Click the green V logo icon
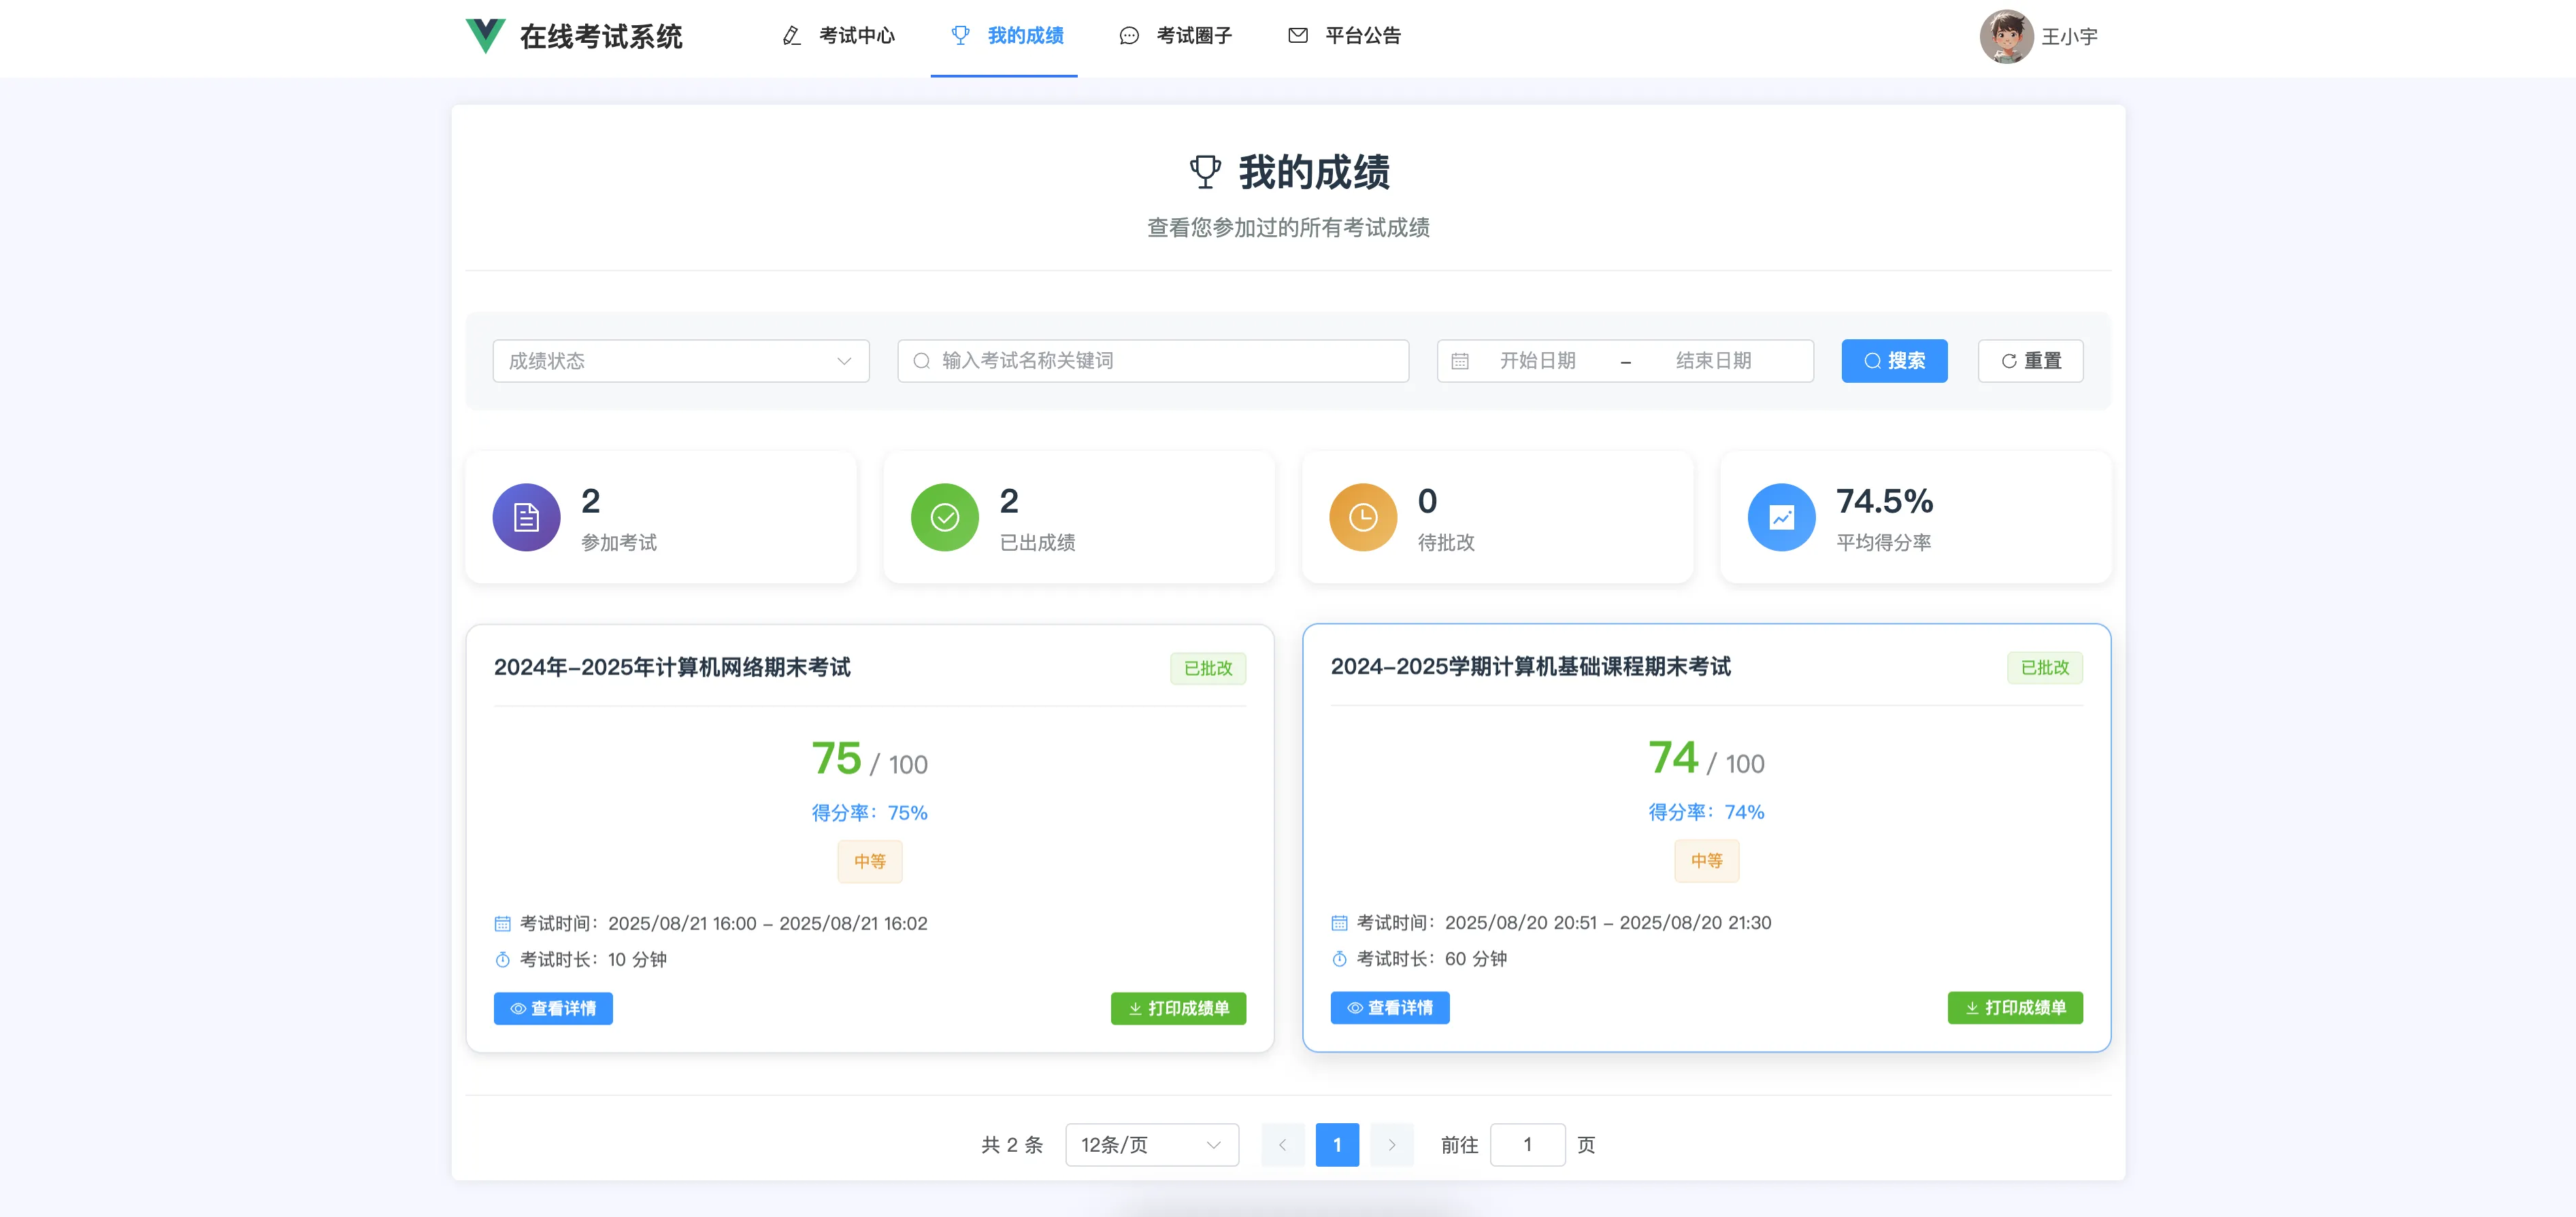 click(x=485, y=36)
